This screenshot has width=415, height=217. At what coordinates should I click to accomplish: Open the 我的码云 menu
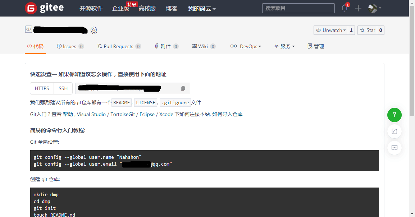click(201, 8)
